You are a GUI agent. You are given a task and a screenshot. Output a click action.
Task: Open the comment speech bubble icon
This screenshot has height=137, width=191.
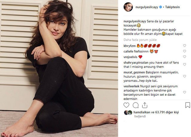pos(135,105)
